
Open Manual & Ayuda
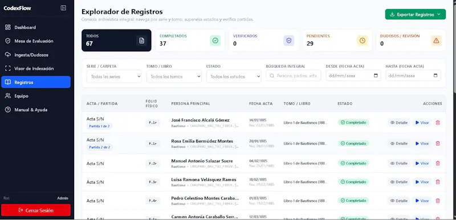pyautogui.click(x=36, y=110)
